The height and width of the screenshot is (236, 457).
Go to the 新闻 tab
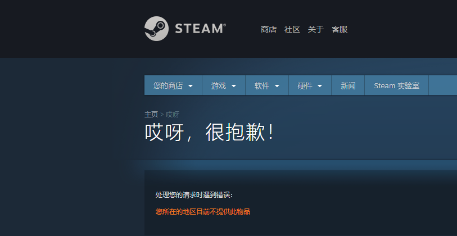click(348, 86)
